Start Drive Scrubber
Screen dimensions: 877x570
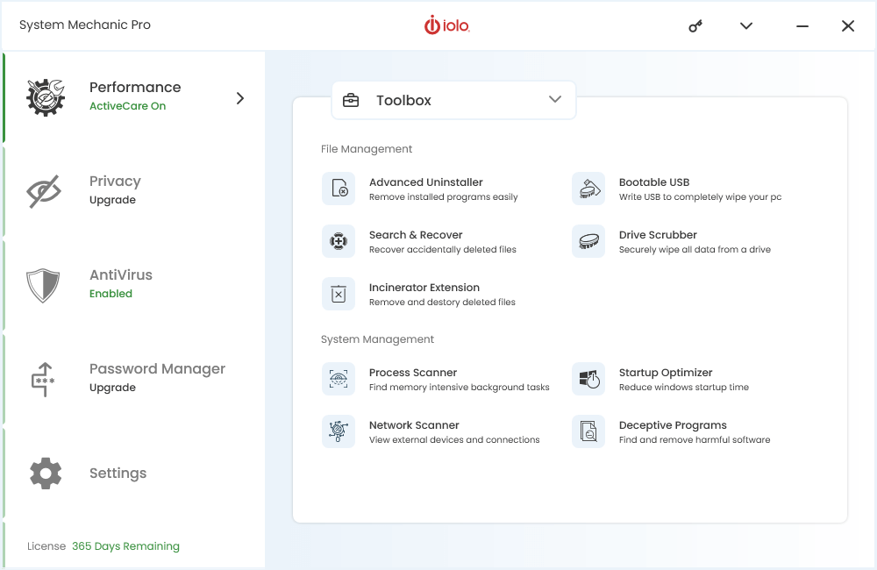(x=659, y=235)
